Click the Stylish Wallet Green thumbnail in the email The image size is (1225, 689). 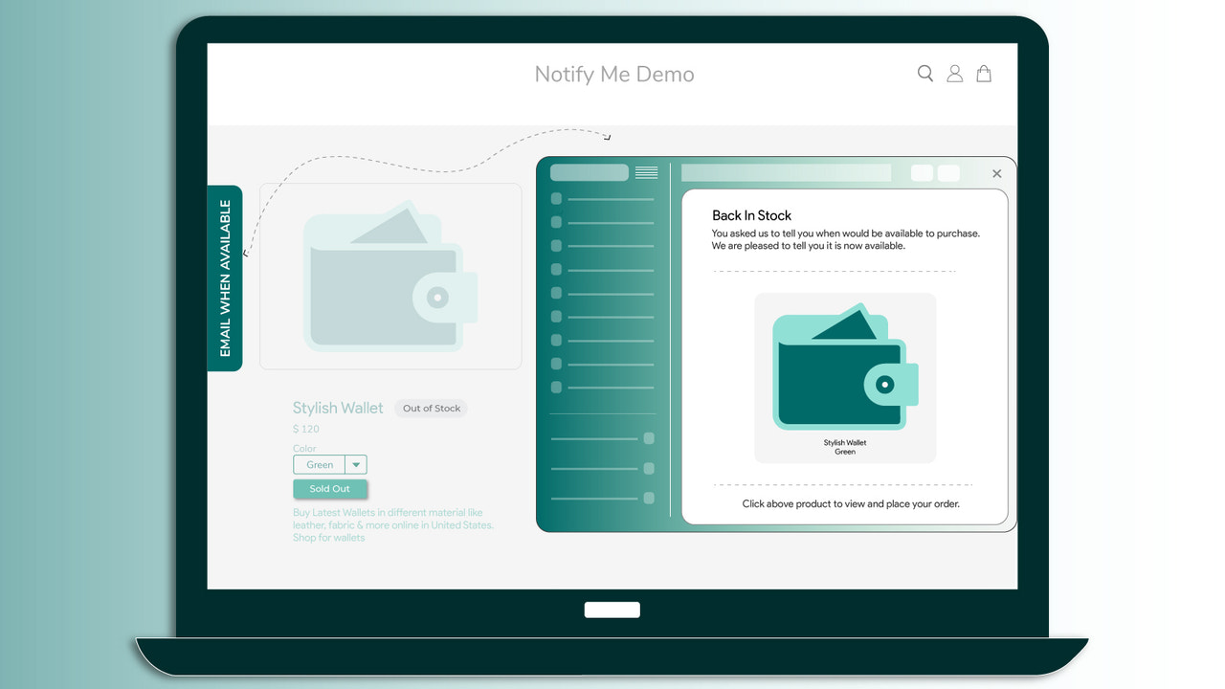click(x=845, y=377)
